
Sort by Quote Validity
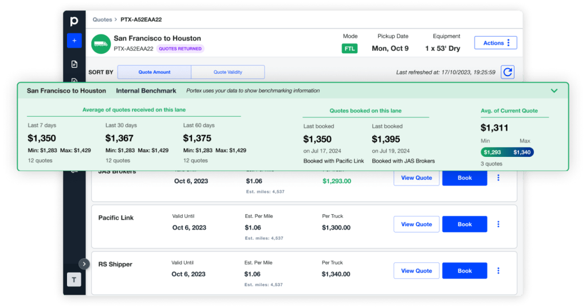pyautogui.click(x=228, y=72)
